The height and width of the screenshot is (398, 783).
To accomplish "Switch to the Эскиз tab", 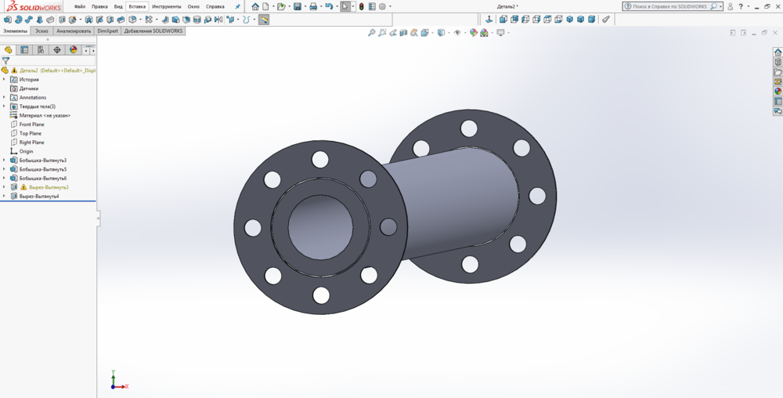I will coord(41,31).
